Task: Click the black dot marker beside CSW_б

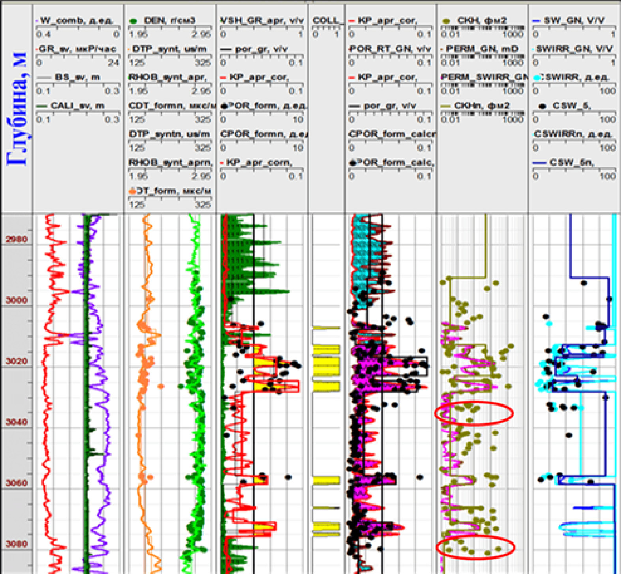Action: tap(542, 106)
